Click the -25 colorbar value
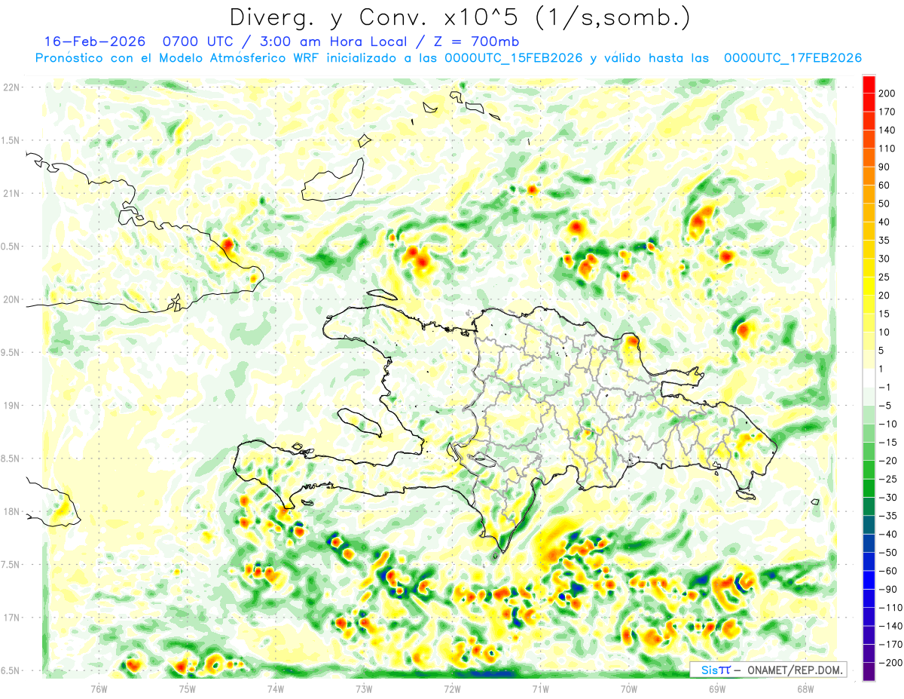Image resolution: width=904 pixels, height=699 pixels. 889,479
